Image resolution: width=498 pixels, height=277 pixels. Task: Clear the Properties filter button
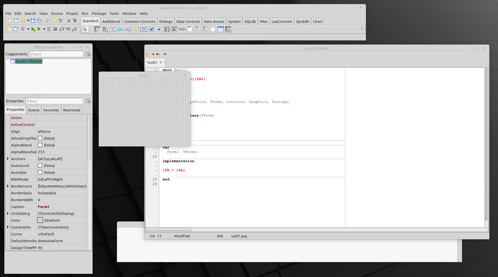point(88,101)
